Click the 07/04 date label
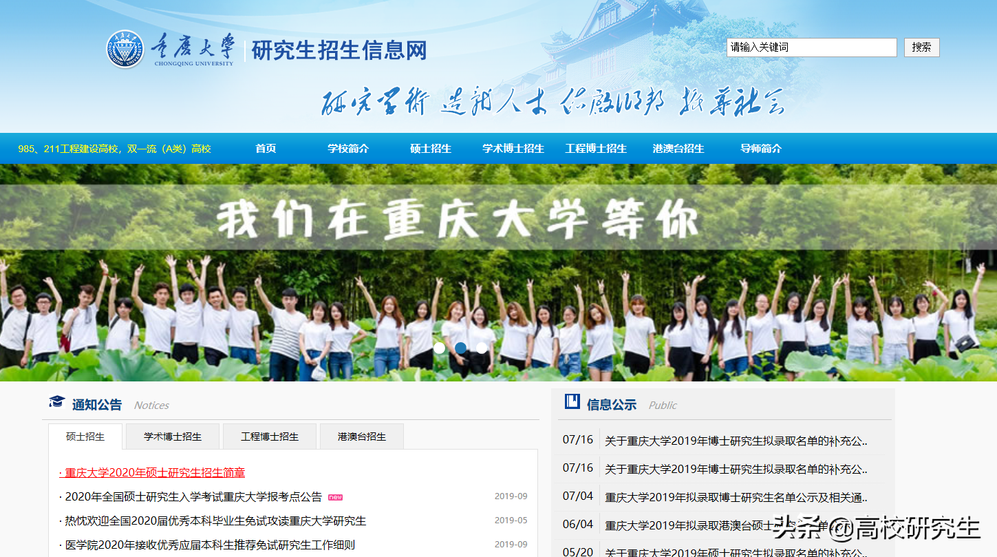This screenshot has height=557, width=997. [578, 496]
